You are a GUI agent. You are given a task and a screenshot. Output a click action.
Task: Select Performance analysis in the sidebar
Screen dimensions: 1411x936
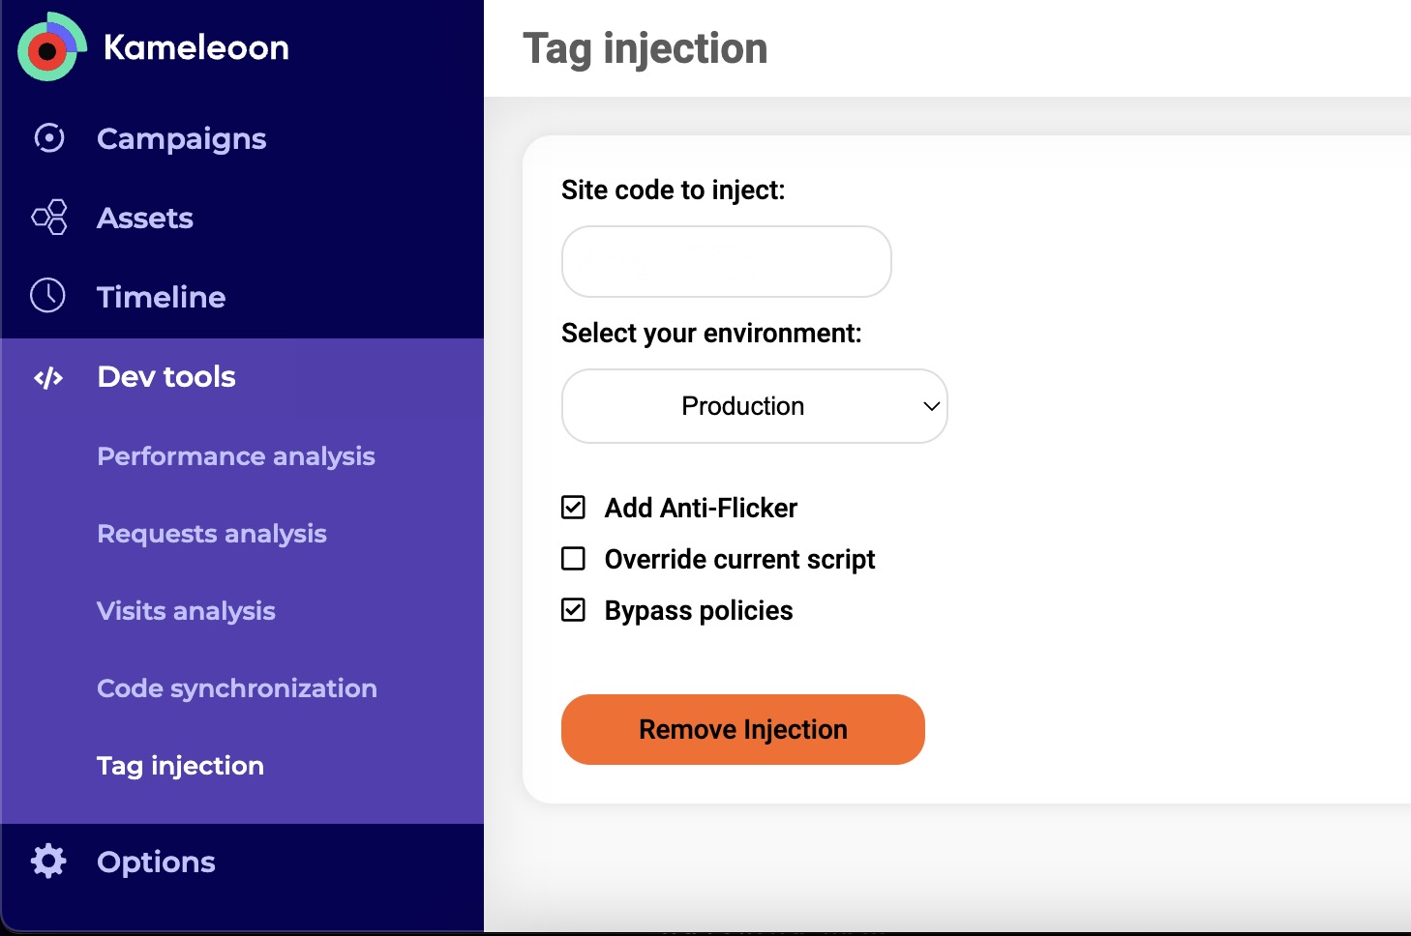click(x=235, y=455)
